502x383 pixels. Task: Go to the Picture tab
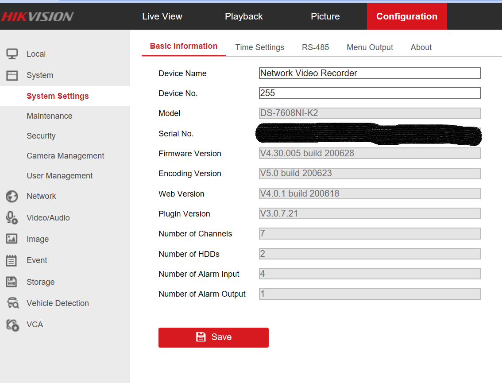325,16
